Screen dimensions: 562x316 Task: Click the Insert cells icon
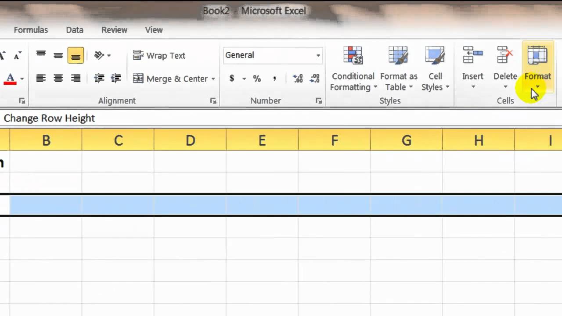[x=472, y=56]
